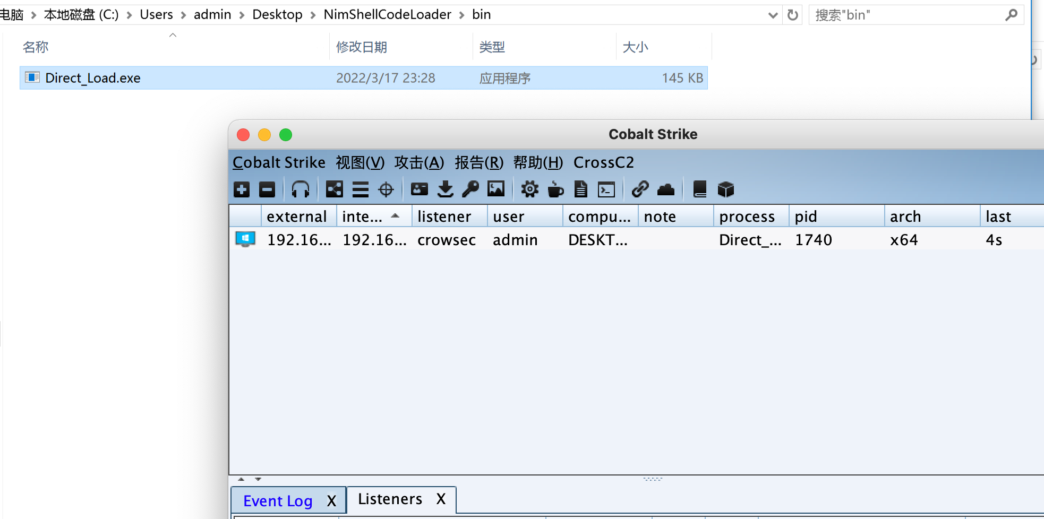Open the Cobalt Strike menu
This screenshot has height=519, width=1044.
point(279,162)
